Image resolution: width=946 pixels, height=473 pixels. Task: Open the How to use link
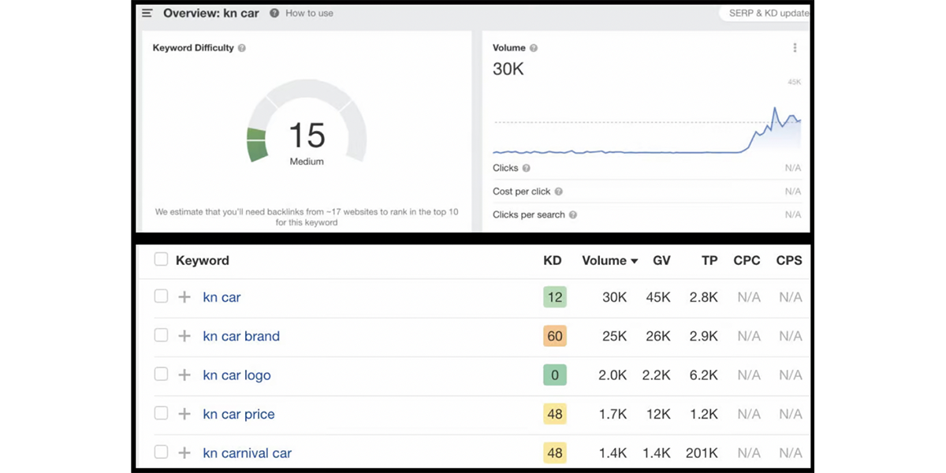(309, 13)
